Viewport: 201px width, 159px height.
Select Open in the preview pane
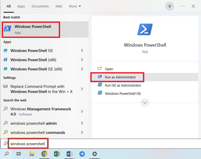pos(145,69)
